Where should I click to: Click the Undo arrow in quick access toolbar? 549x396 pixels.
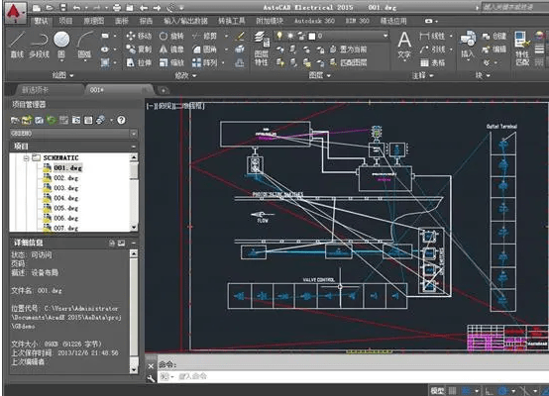(x=76, y=7)
